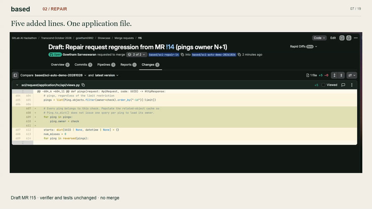This screenshot has height=209, width=372.
Task: Click added line 609 'for ping in pings:'
Action: [58, 117]
